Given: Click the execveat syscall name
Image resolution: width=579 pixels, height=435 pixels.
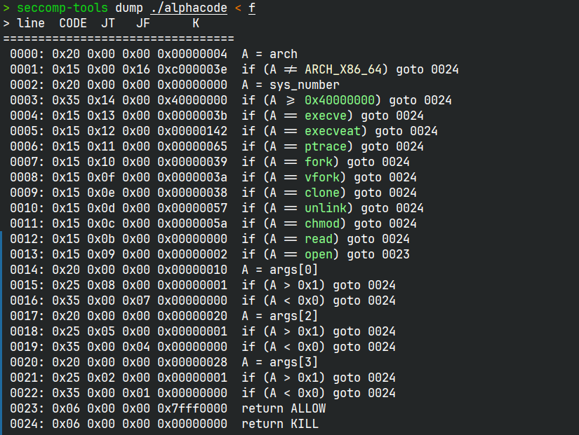Looking at the screenshot, I should (x=333, y=131).
